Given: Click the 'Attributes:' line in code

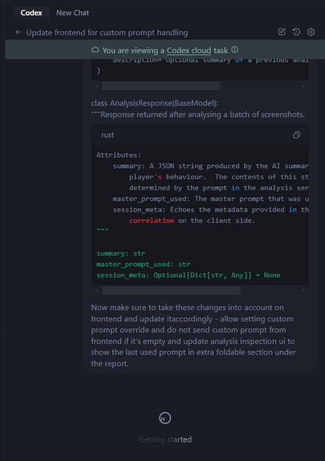Looking at the screenshot, I should [x=118, y=155].
